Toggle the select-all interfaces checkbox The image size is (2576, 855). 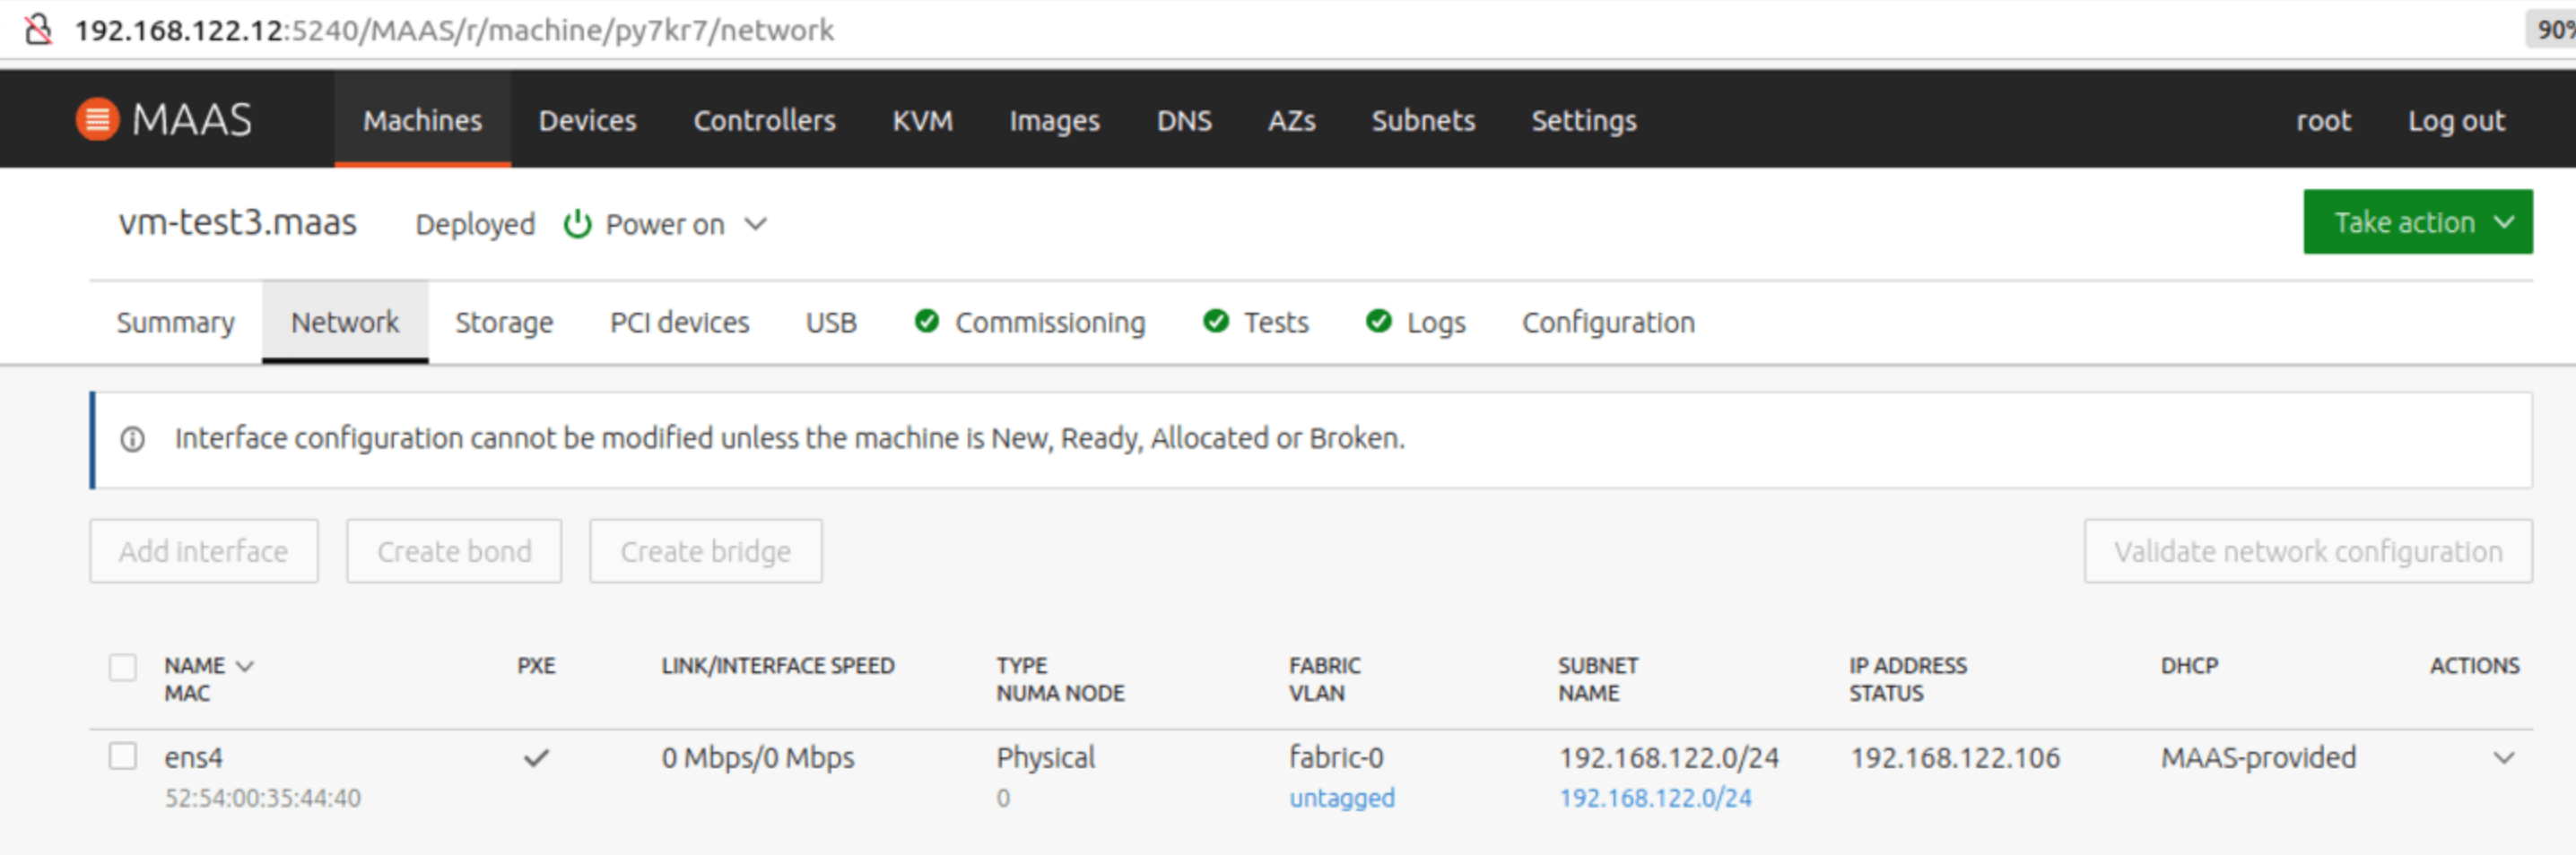pos(123,667)
